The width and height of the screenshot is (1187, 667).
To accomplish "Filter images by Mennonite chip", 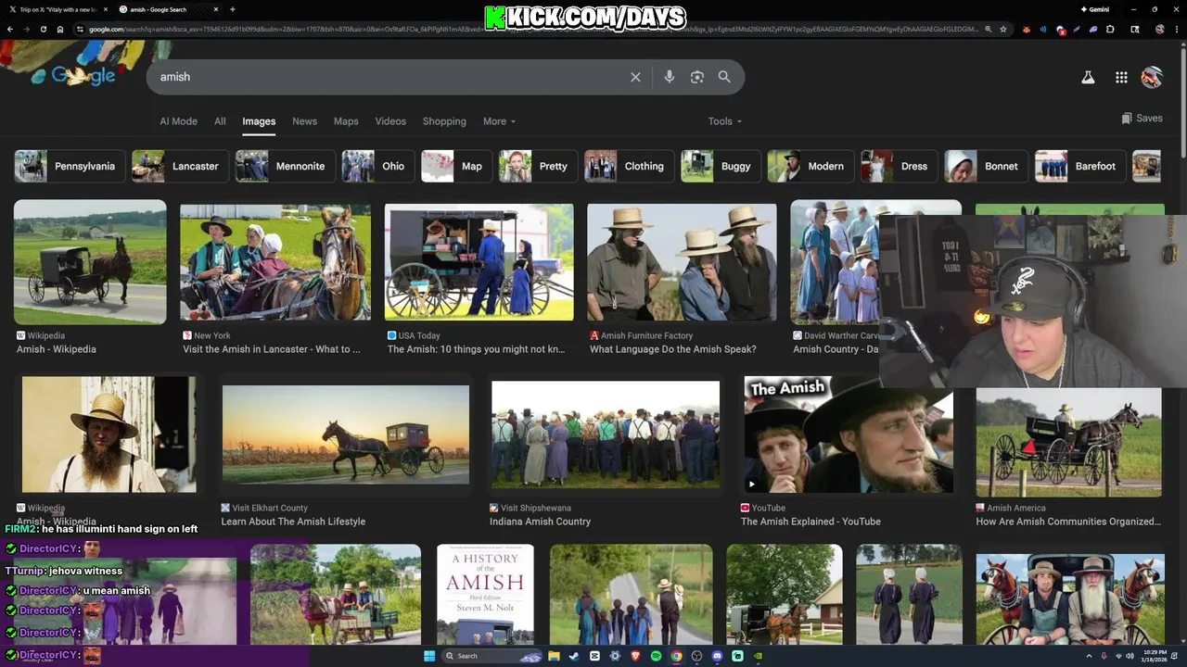I will (x=286, y=167).
